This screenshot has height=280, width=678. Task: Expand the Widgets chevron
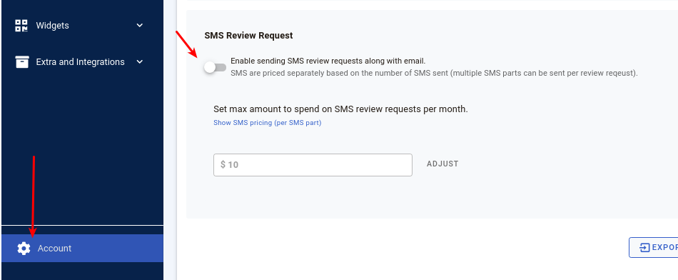tap(140, 26)
